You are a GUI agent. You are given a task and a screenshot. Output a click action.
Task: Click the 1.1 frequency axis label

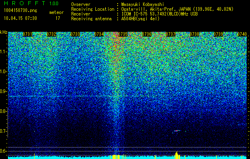coord(3,52)
